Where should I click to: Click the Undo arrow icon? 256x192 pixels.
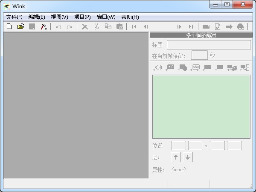coord(58,26)
